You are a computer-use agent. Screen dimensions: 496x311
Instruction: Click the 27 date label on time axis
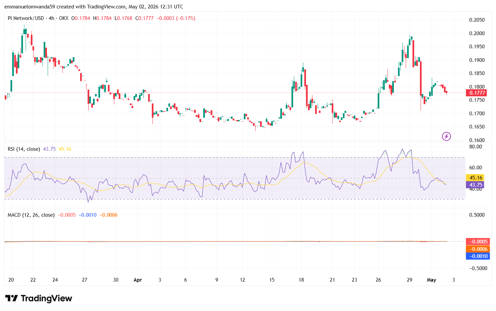[x=85, y=280]
